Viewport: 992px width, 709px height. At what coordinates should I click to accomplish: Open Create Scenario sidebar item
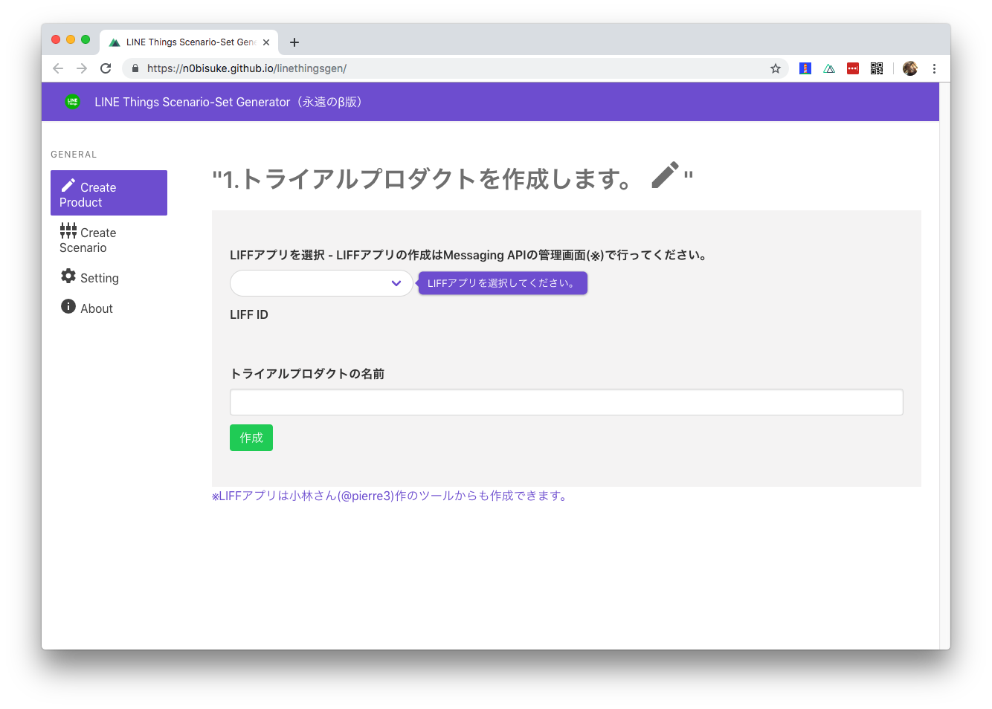[109, 239]
